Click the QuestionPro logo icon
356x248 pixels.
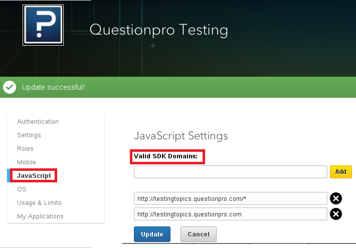point(43,25)
